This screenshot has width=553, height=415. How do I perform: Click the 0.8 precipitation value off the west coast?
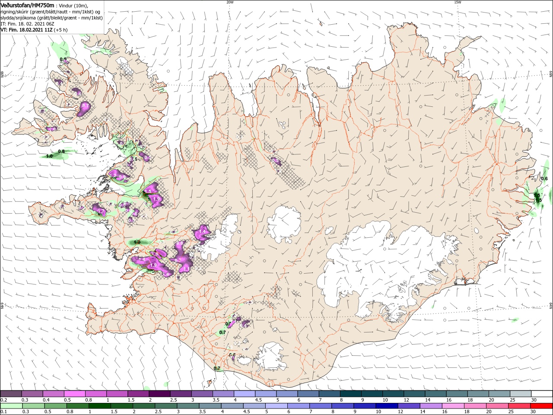(x=61, y=151)
